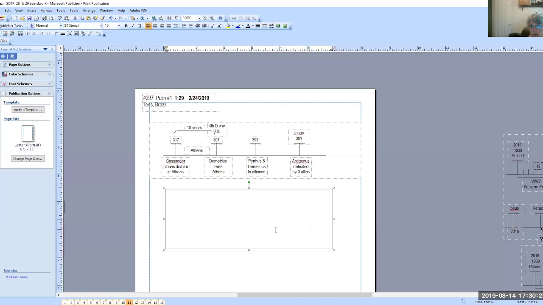The image size is (543, 305).
Task: Close the Format Publication task pane
Action: (x=52, y=50)
